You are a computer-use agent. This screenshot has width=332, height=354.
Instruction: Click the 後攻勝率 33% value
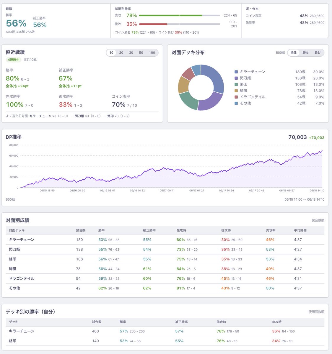coord(66,105)
